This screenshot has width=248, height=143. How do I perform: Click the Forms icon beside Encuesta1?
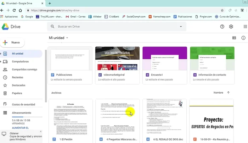[x=147, y=75]
